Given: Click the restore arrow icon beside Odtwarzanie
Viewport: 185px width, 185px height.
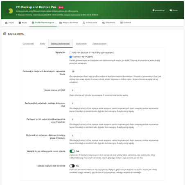Looking at the screenshot, I should [84, 23].
